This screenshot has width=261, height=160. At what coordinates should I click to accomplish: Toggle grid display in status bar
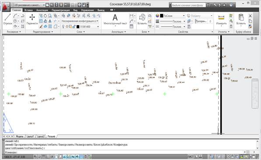(x=44, y=157)
